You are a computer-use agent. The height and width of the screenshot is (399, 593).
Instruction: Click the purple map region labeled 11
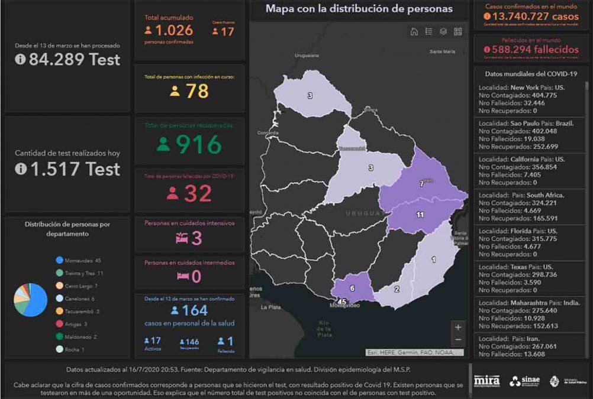tap(419, 215)
